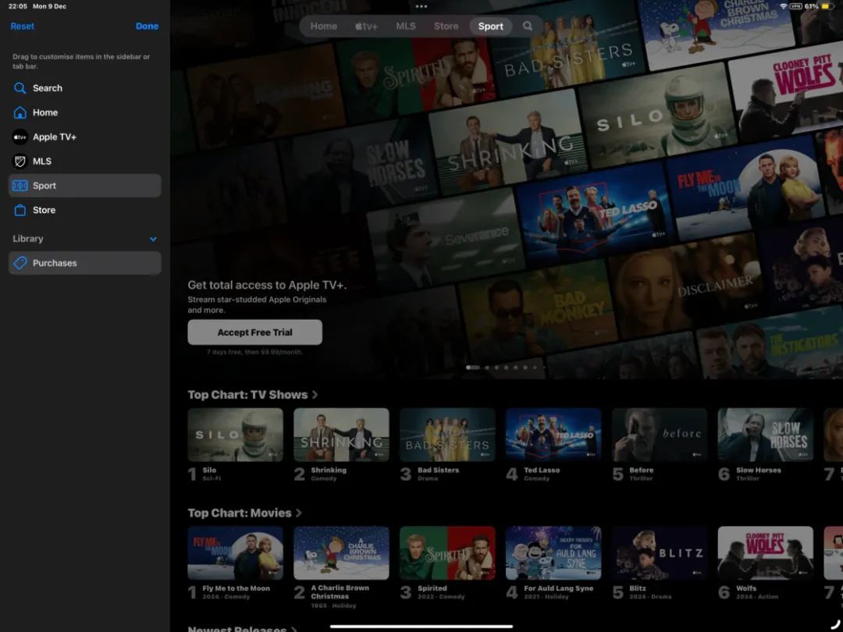Tap the home indicator bar at bottom
Image resolution: width=843 pixels, height=632 pixels.
tap(421, 626)
